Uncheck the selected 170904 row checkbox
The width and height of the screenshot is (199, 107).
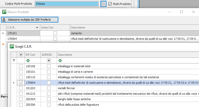tap(21, 83)
